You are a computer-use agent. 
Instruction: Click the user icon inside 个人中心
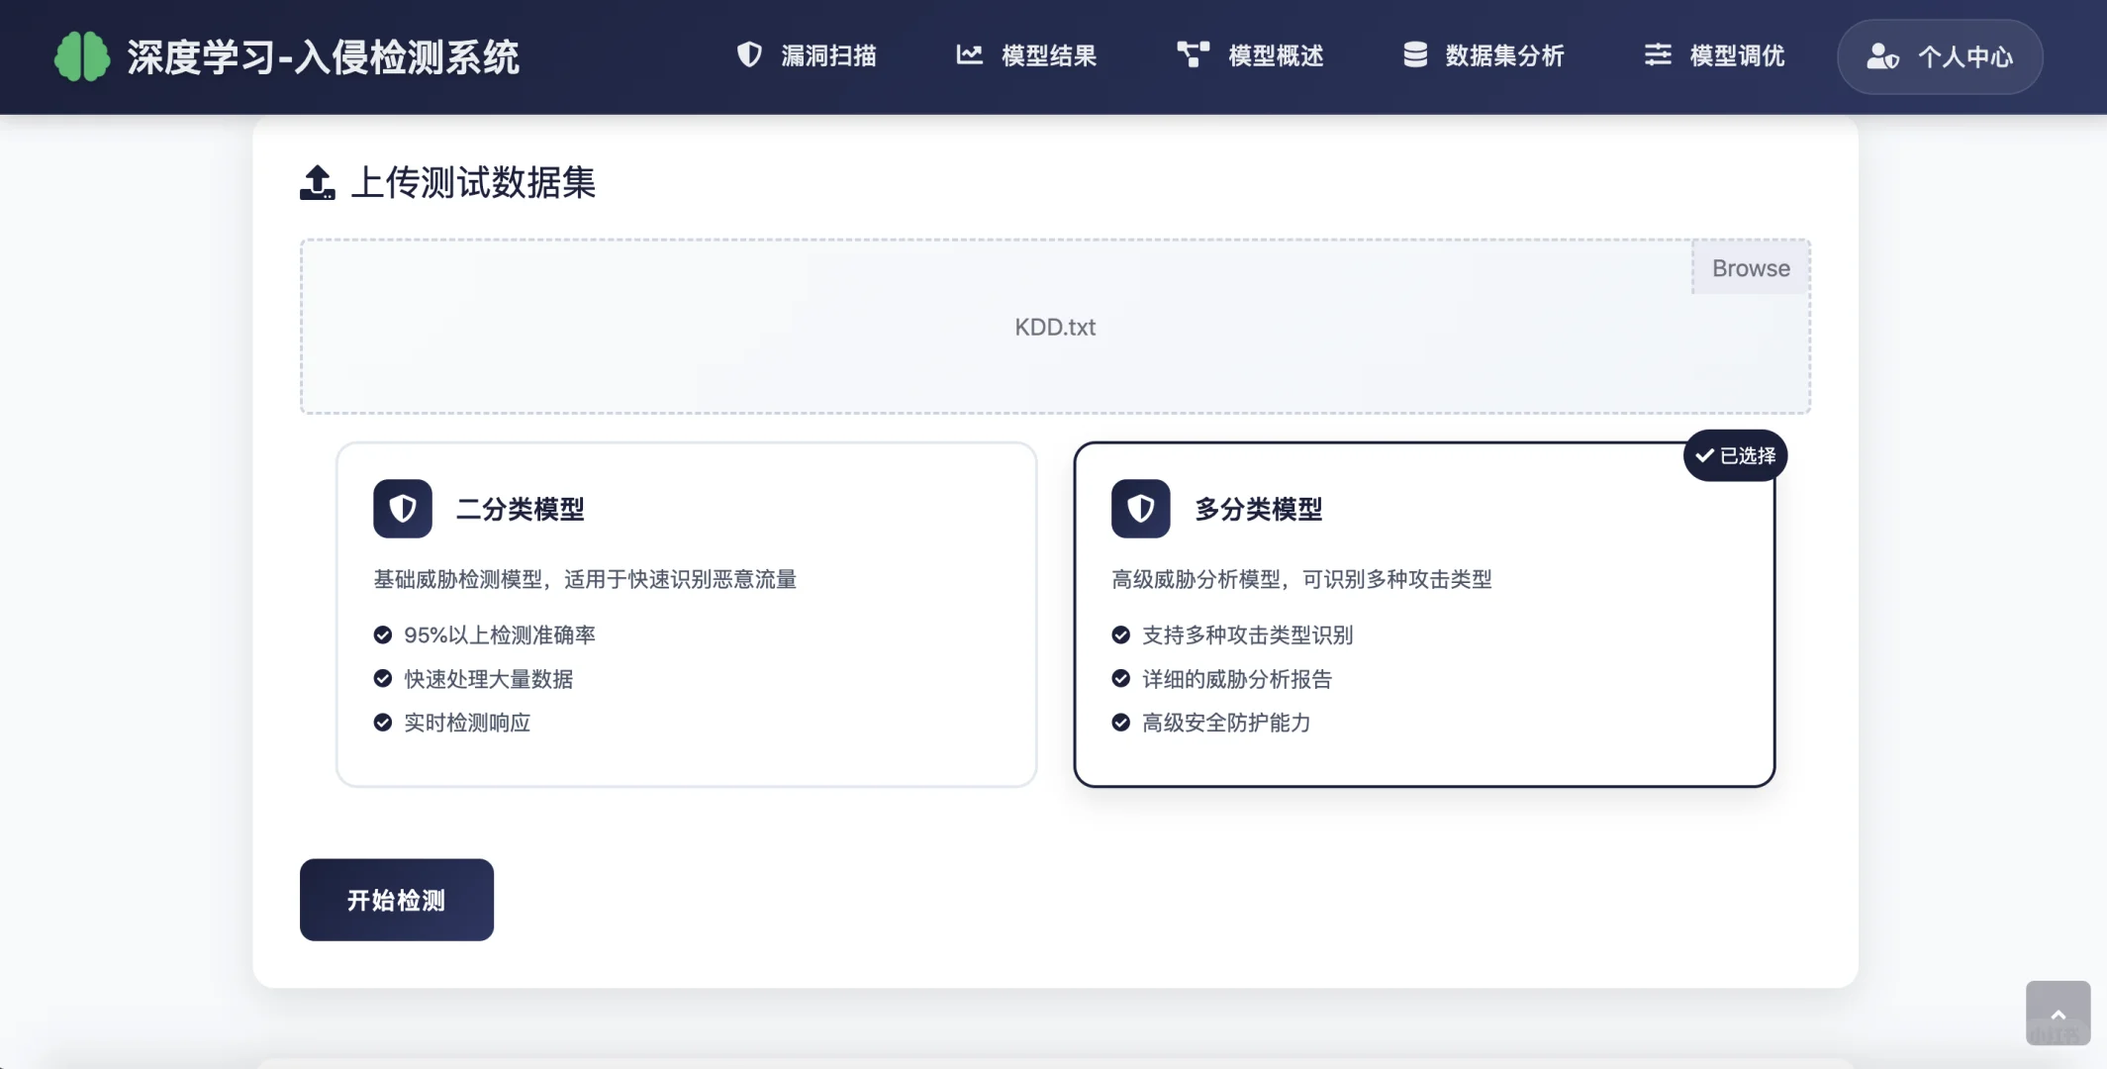click(1883, 56)
